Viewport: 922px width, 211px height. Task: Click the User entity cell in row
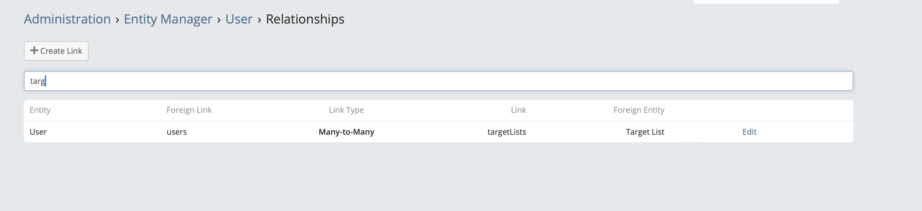pos(38,132)
